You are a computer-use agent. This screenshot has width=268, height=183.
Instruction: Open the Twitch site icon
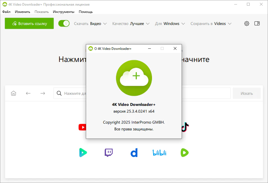(x=109, y=153)
